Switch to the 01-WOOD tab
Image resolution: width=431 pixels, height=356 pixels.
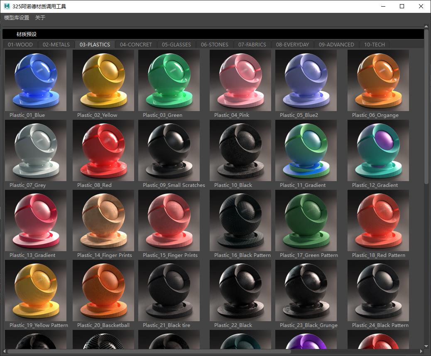[20, 44]
